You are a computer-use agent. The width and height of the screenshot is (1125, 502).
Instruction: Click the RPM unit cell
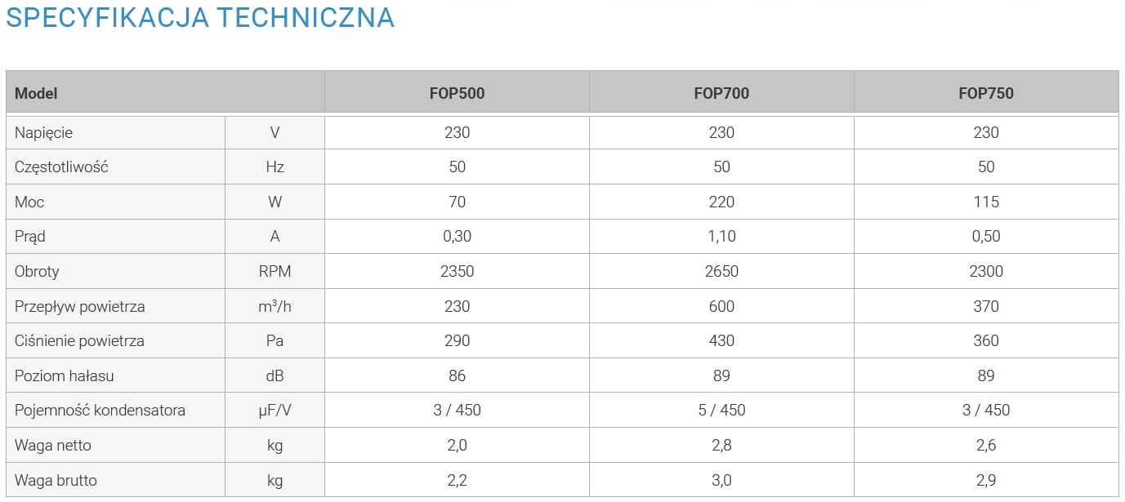[x=275, y=271]
